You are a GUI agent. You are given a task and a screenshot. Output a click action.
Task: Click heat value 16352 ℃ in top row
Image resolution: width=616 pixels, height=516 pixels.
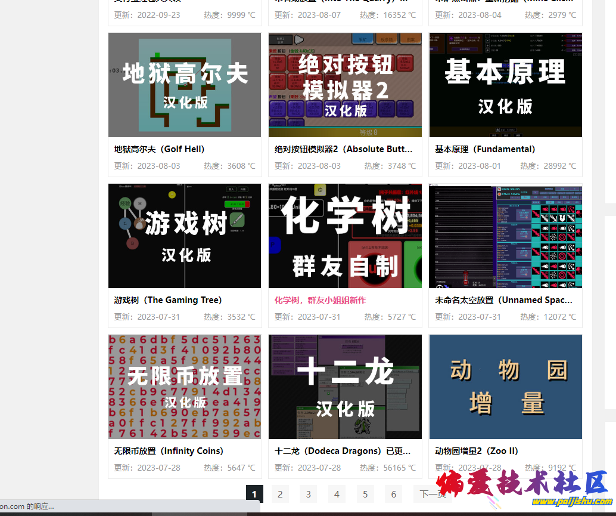388,15
